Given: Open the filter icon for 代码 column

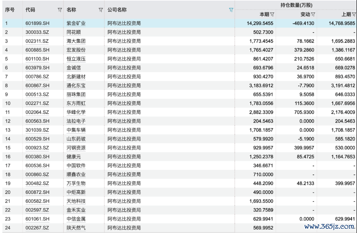Looking at the screenshot, I should tap(60, 10).
